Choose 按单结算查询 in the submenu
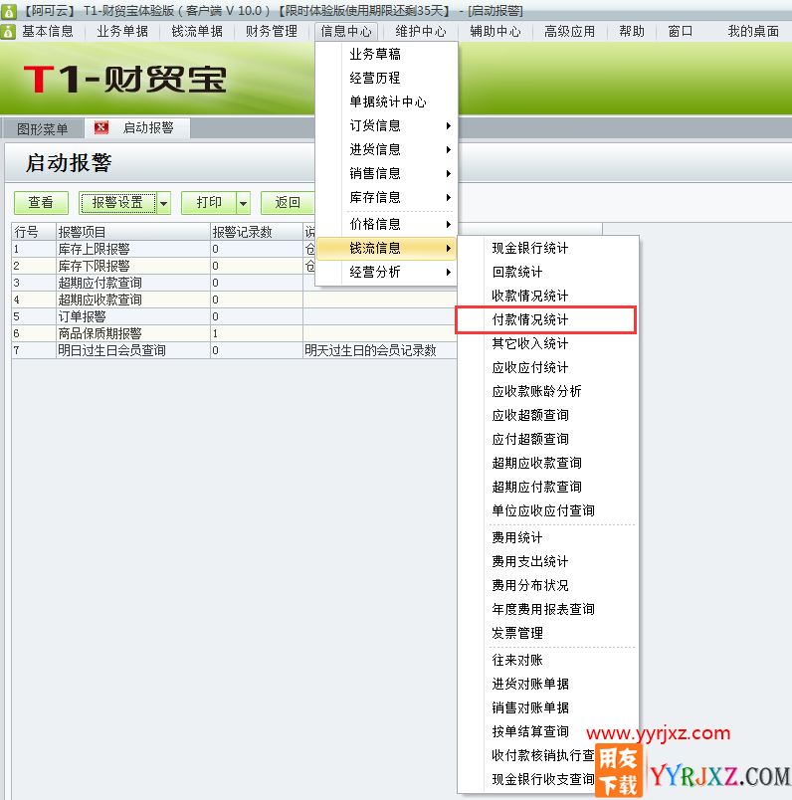Screen dimensions: 792x800 click(x=547, y=731)
